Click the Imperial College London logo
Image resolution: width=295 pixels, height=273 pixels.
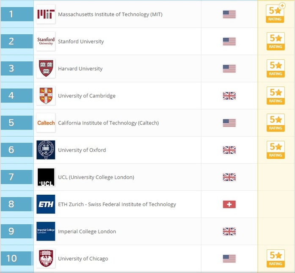[x=46, y=231]
